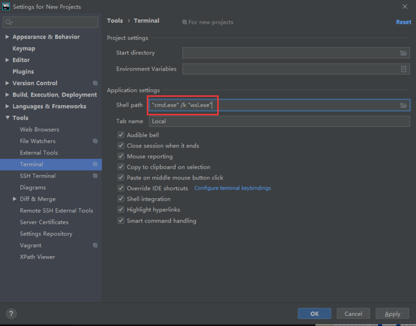The height and width of the screenshot is (326, 416).
Task: Click the help question mark icon
Action: [11, 314]
